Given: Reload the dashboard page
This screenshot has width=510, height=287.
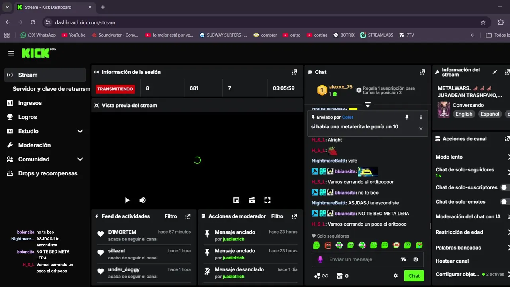Looking at the screenshot, I should click(x=33, y=22).
